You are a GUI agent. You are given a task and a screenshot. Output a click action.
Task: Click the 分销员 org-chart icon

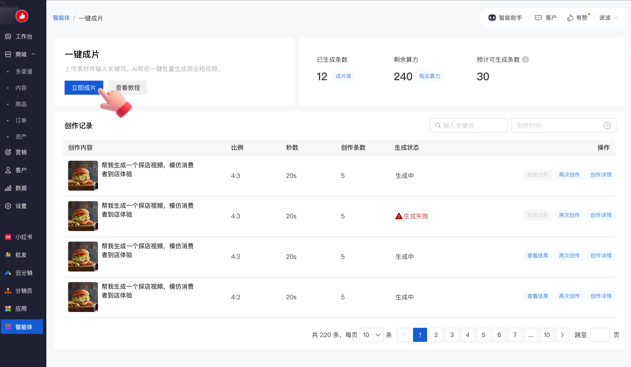pyautogui.click(x=8, y=291)
